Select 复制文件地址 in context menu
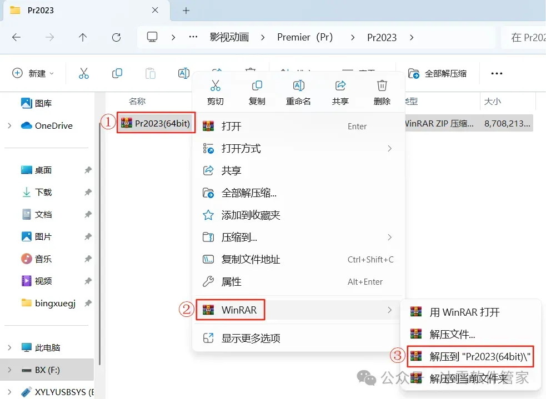Viewport: 546px width, 399px height. 298,260
